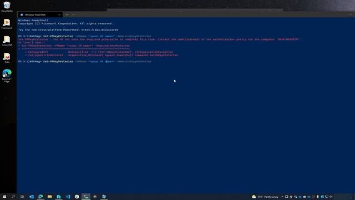Screen dimensions: 355x200
Task: Select the Personal Edge desktop shortcut
Action: 7,76
